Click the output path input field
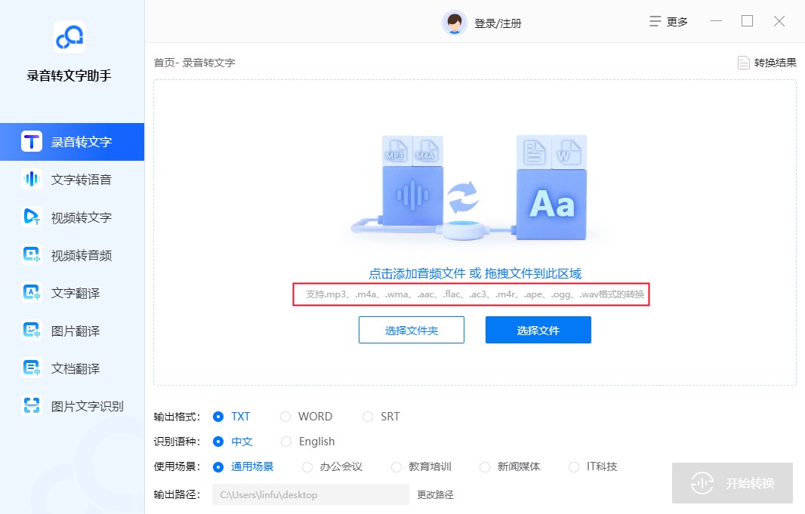Image resolution: width=805 pixels, height=514 pixels. 310,494
